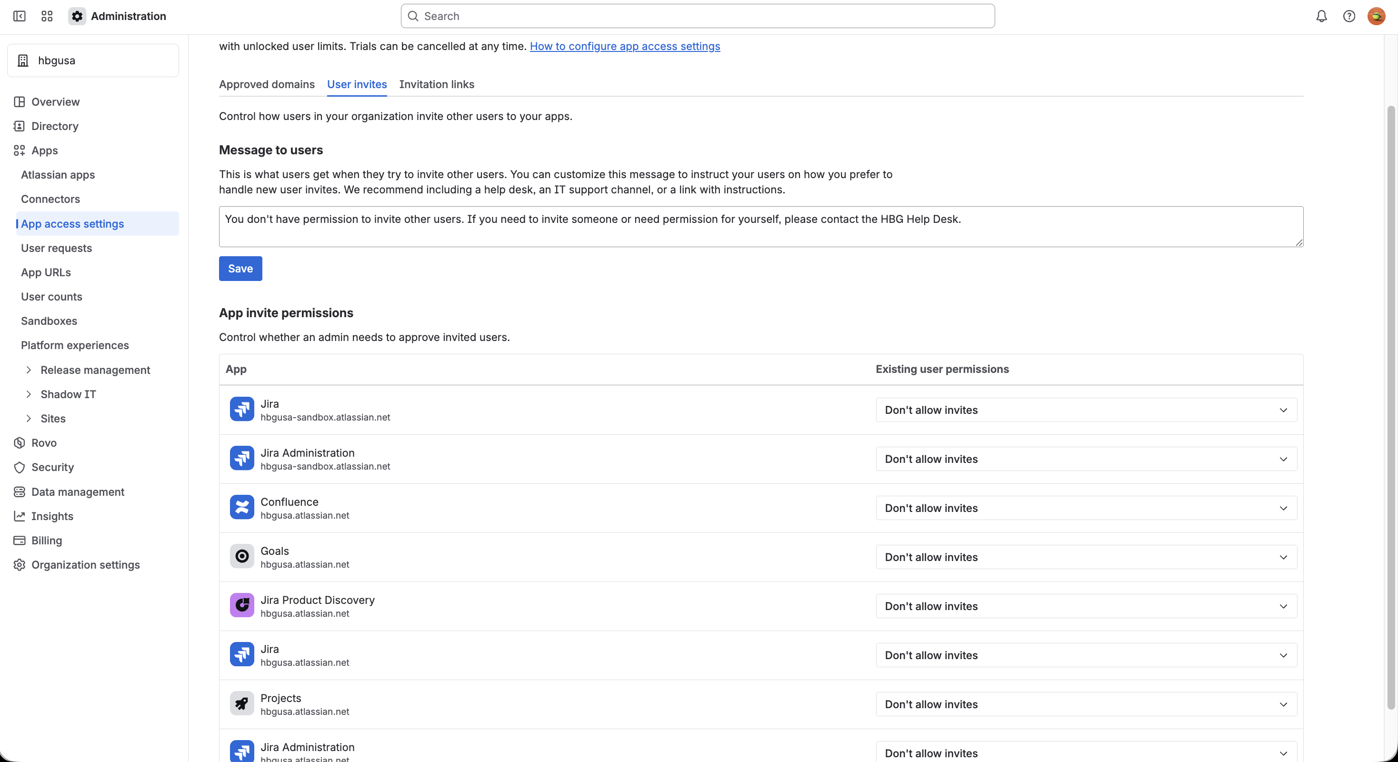Click the top Search field

(698, 16)
